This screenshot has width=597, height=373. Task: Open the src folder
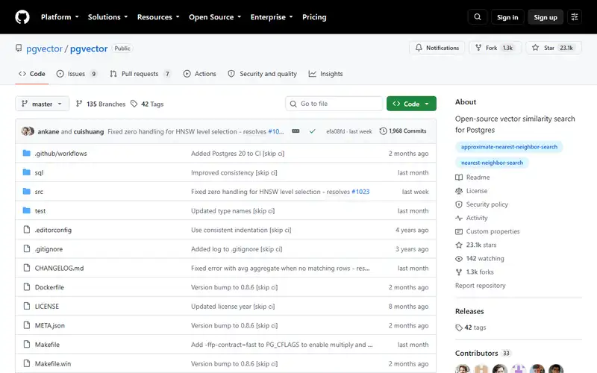pyautogui.click(x=39, y=192)
